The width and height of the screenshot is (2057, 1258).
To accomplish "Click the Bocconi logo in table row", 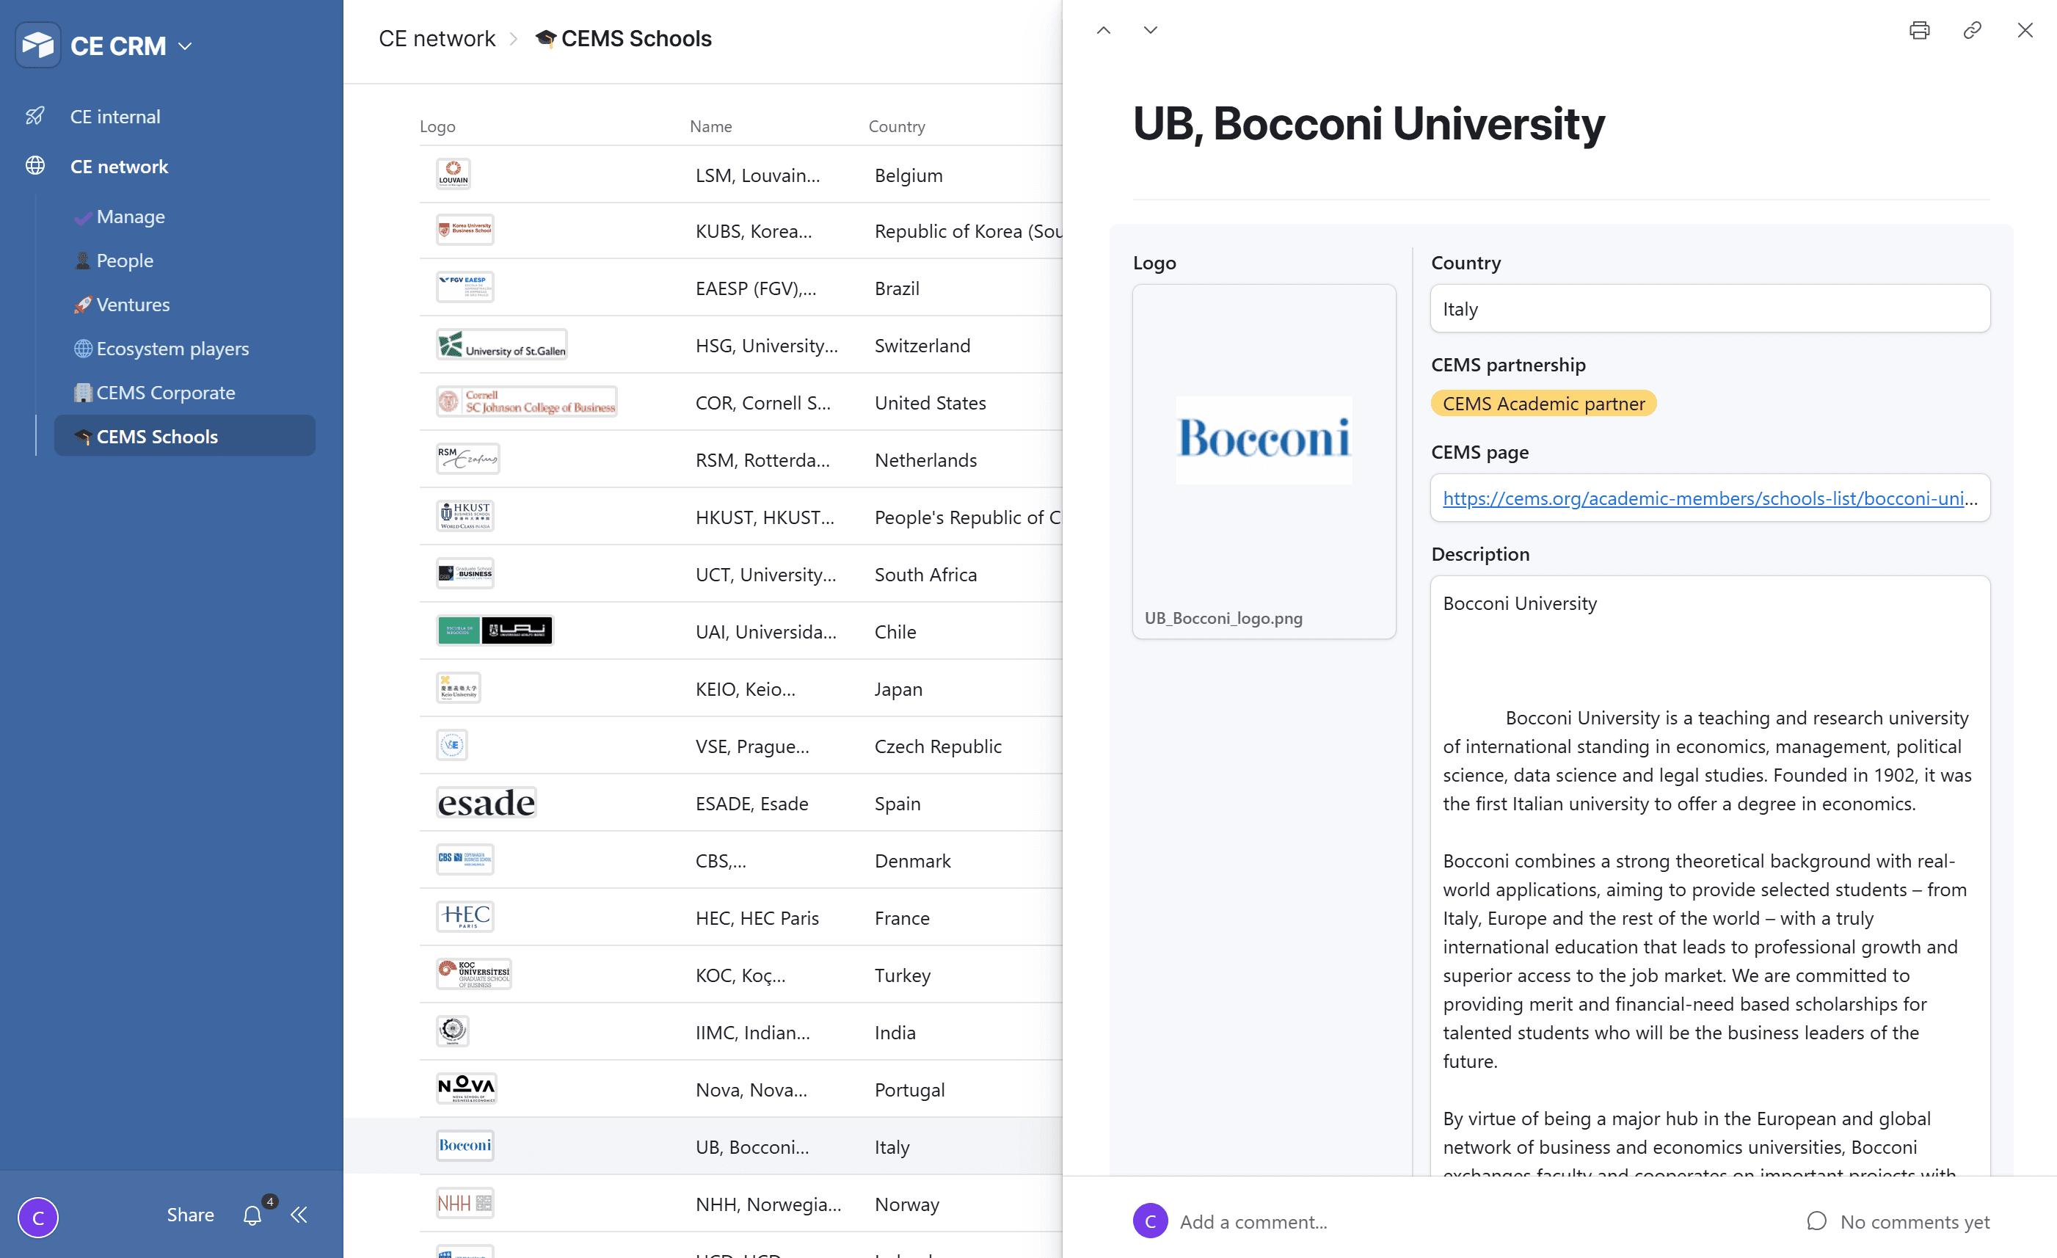I will pyautogui.click(x=465, y=1145).
